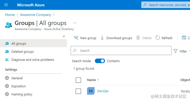The image size is (190, 102).
Task: Select All groups in sidebar
Action: click(x=33, y=43)
